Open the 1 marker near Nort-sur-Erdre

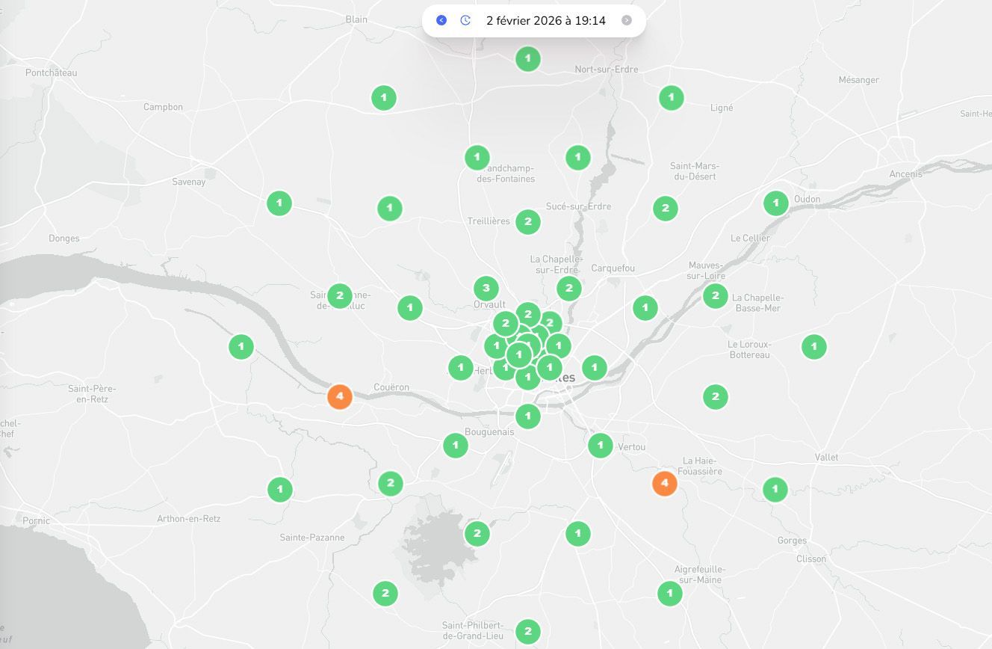tap(528, 58)
